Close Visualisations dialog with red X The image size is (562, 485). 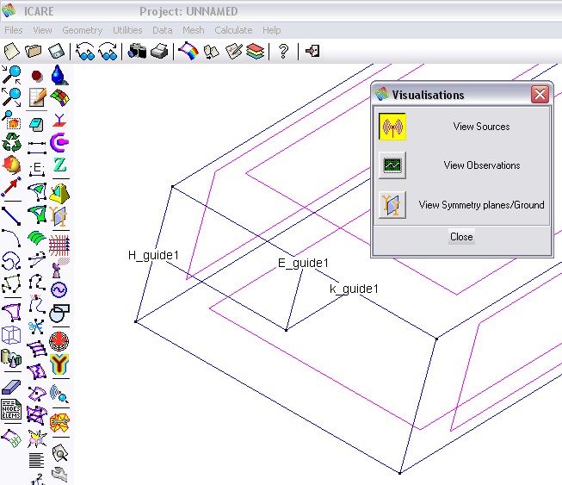point(540,95)
